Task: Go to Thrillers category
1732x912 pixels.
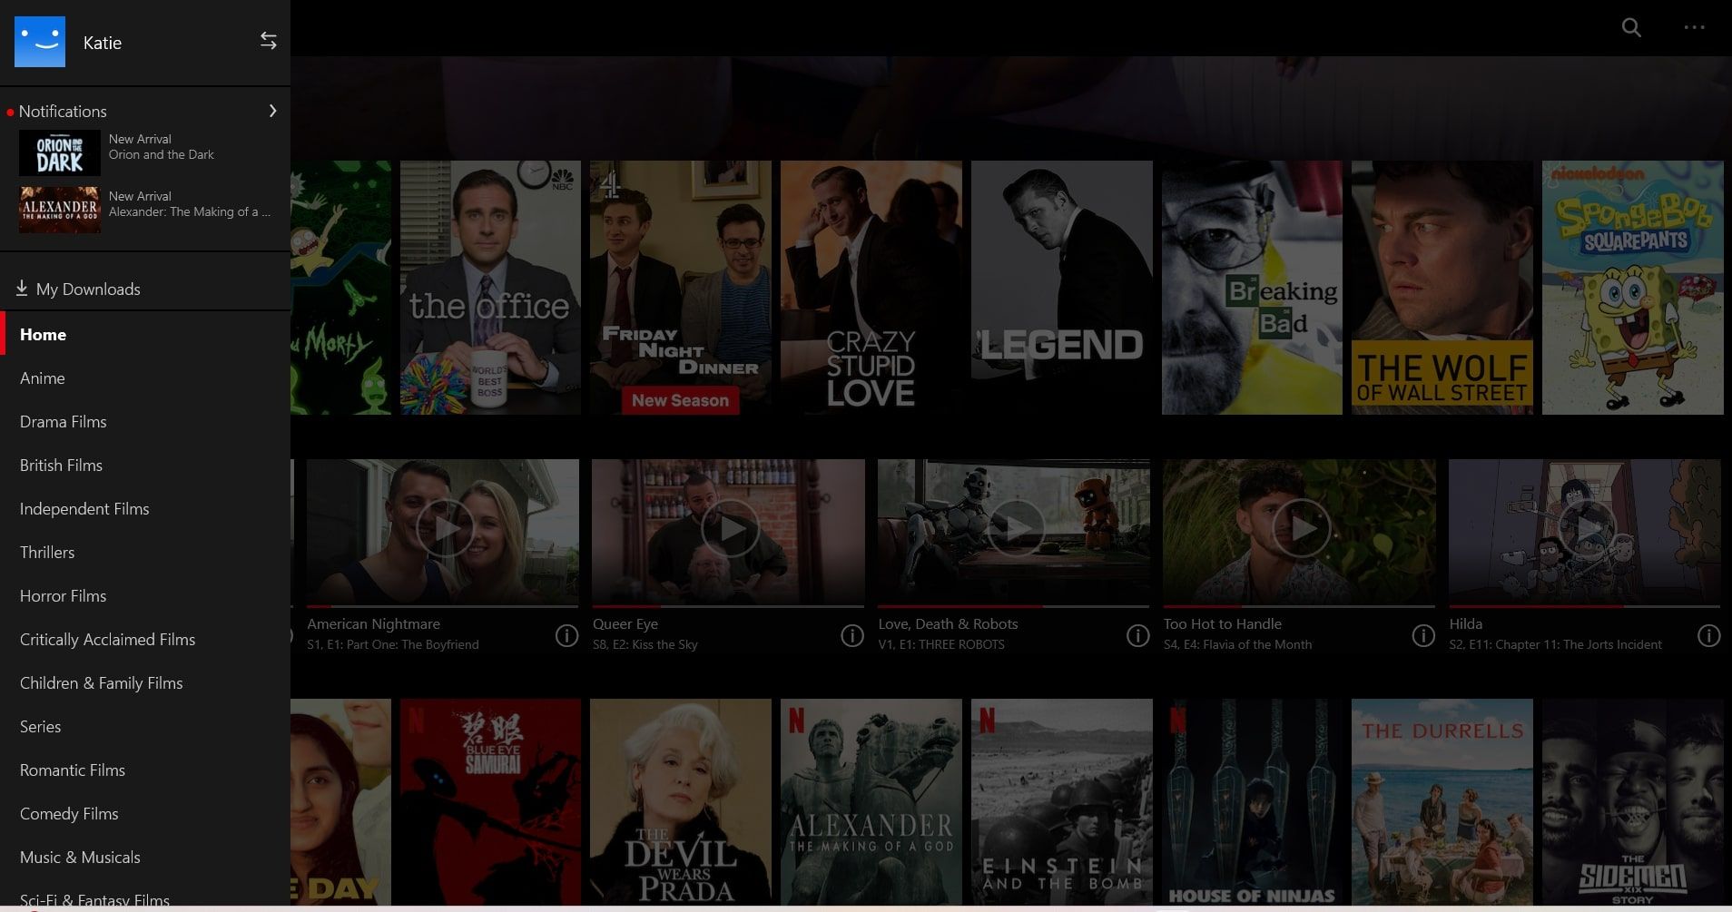Action: pos(47,553)
